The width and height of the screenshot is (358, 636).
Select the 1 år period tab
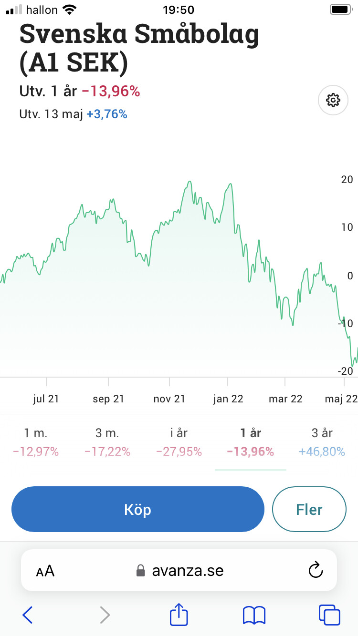(x=251, y=442)
